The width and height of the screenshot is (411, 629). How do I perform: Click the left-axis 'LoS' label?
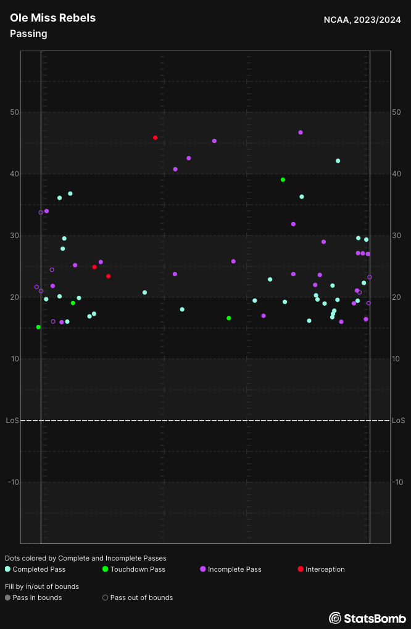coord(12,421)
